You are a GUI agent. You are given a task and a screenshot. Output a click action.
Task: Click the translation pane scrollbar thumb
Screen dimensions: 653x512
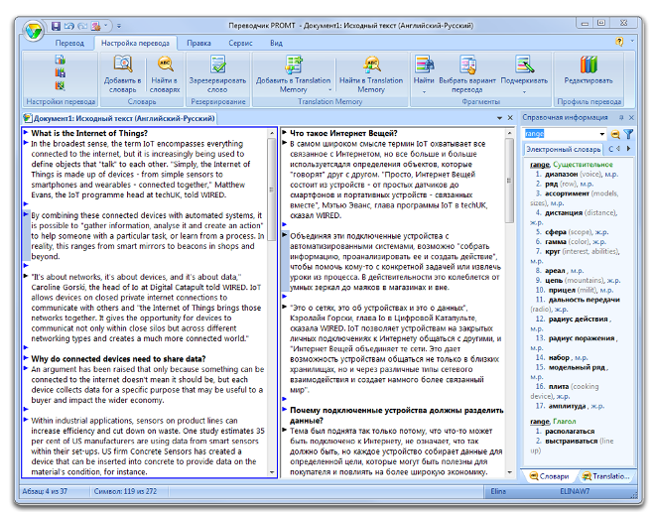point(509,181)
